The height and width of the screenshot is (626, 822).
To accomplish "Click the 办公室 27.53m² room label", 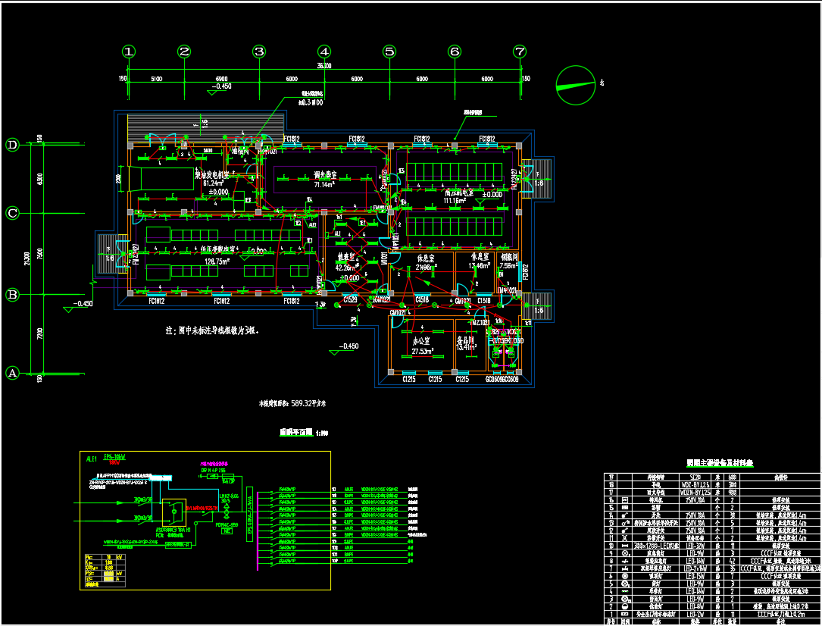I will click(420, 346).
